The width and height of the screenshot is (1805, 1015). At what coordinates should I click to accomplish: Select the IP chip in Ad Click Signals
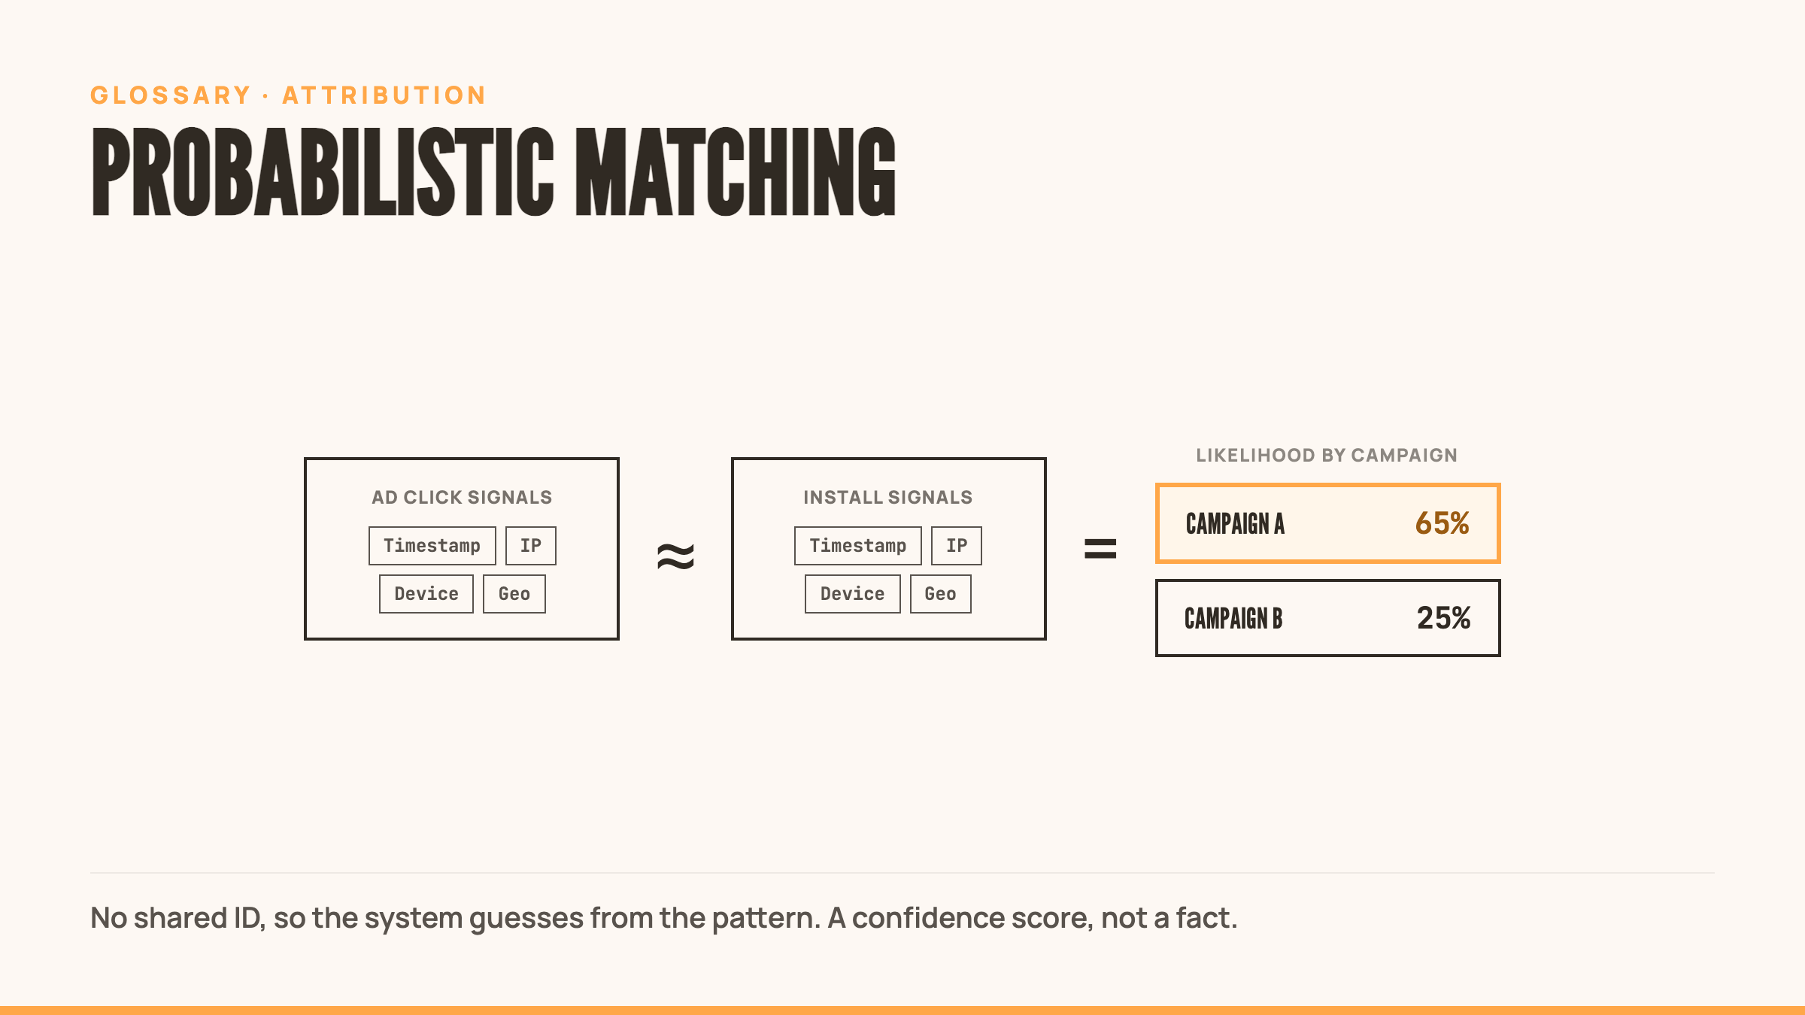531,546
